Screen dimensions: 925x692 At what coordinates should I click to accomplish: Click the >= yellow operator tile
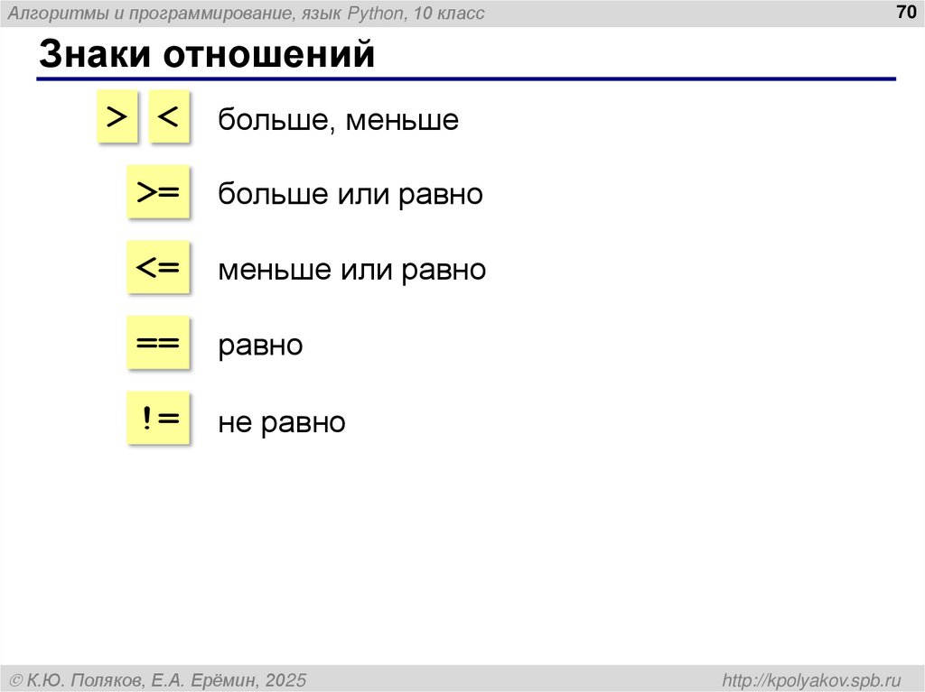click(x=158, y=192)
